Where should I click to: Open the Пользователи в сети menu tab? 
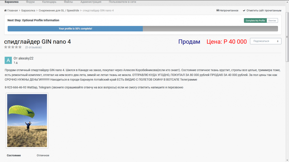[x=122, y=2]
